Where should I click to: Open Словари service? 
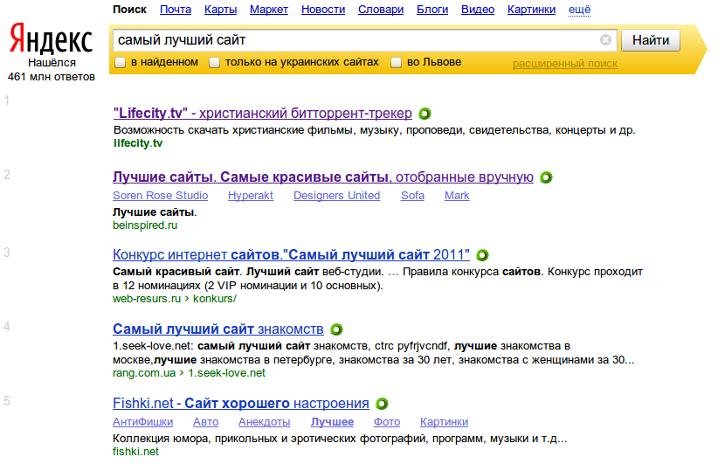pyautogui.click(x=381, y=10)
